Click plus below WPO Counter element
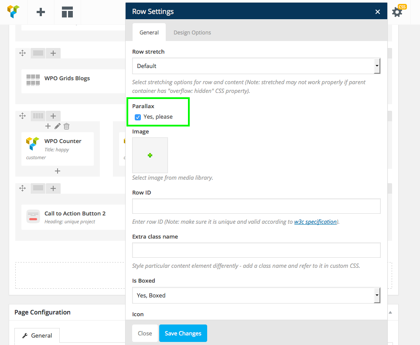This screenshot has height=345, width=420. click(x=57, y=171)
